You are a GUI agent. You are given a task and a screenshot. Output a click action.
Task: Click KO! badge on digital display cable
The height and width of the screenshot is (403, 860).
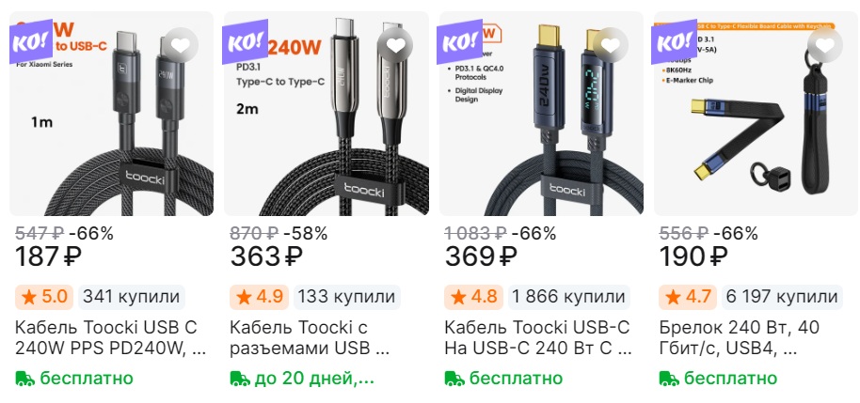tap(460, 41)
